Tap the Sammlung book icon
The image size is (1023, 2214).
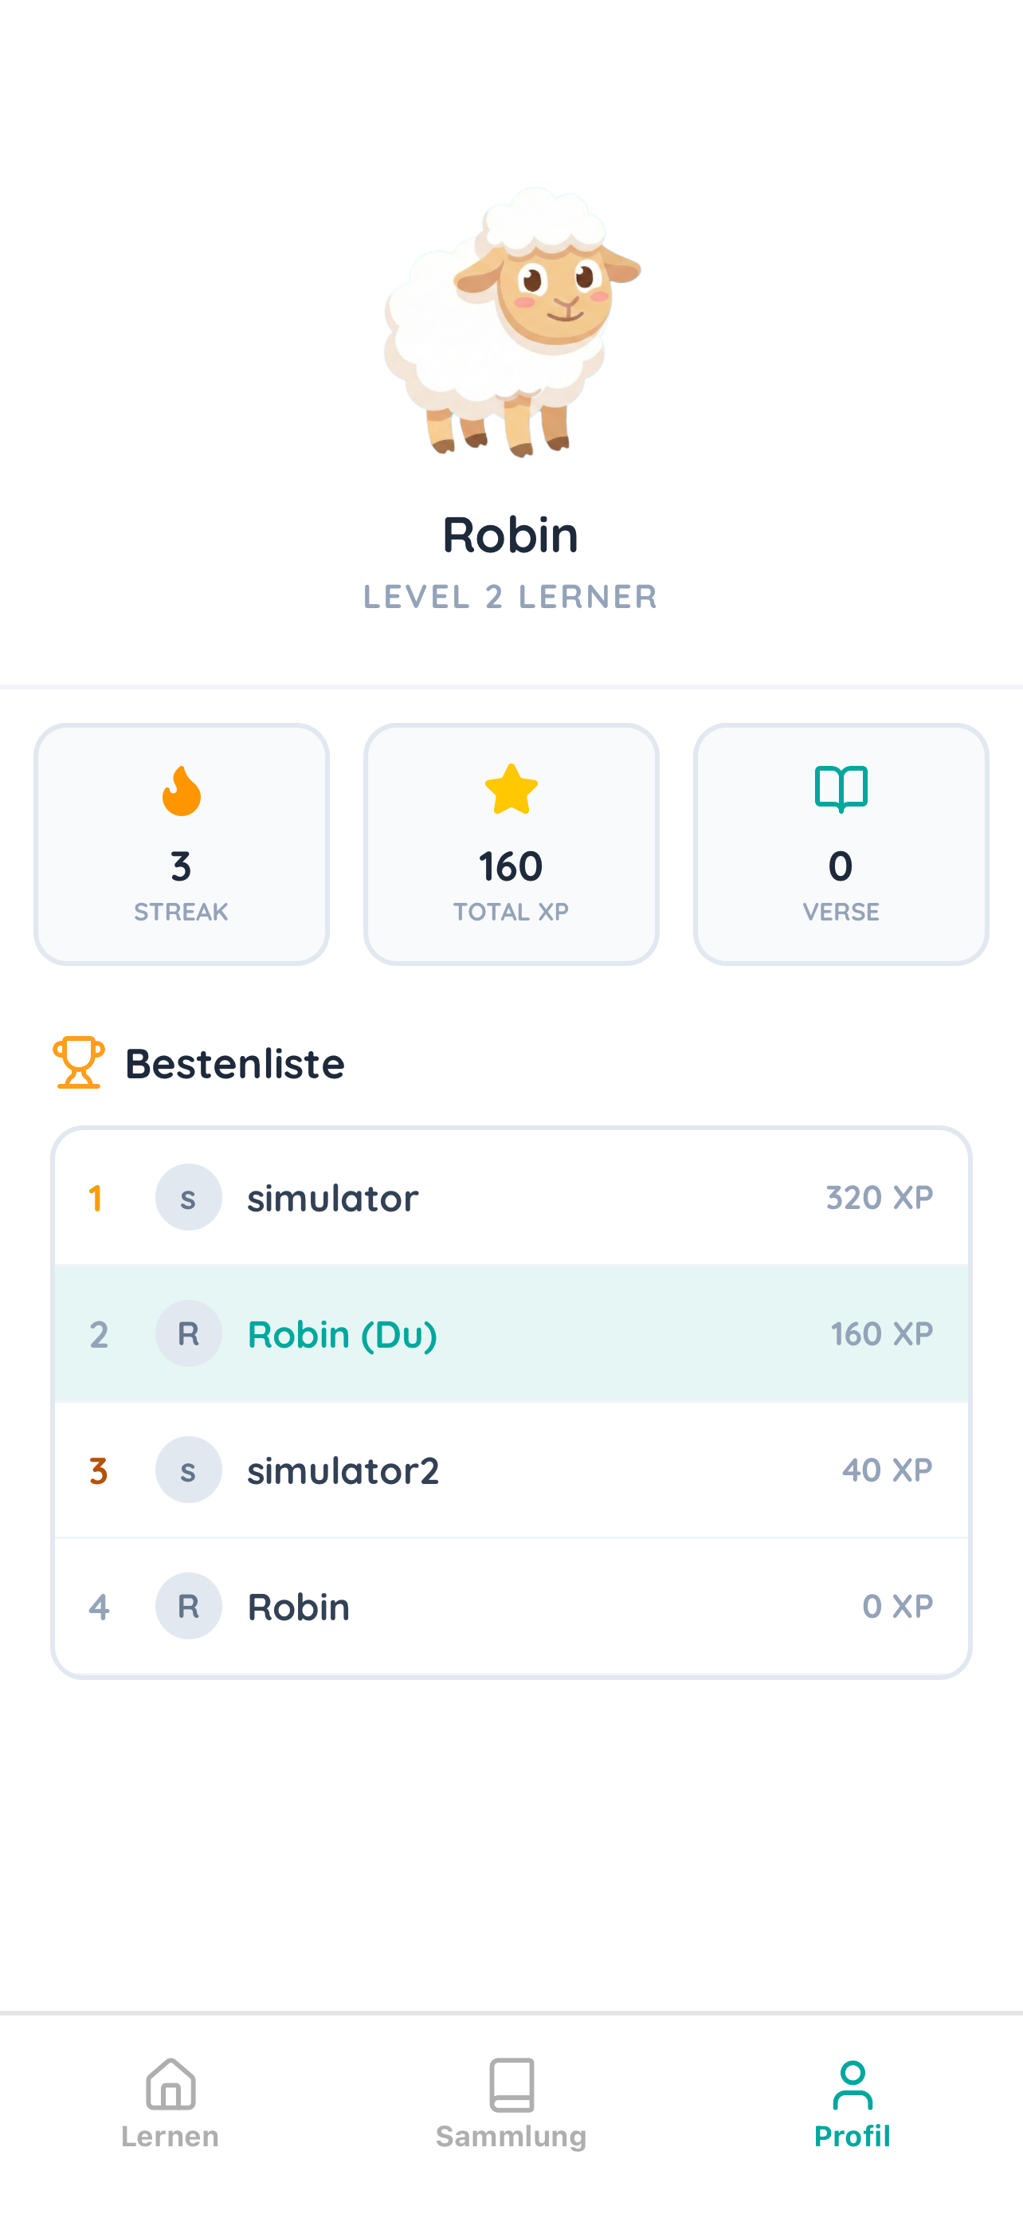[x=511, y=2094]
